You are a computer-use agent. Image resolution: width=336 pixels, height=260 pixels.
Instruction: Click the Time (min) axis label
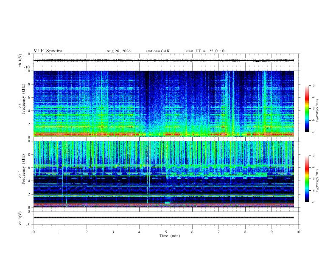coord(170,236)
